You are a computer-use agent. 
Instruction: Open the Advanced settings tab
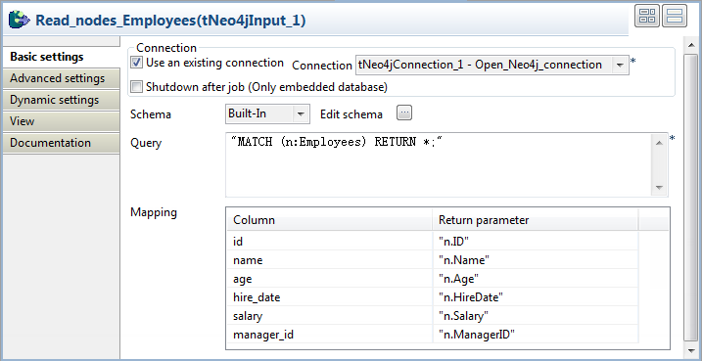coord(61,78)
